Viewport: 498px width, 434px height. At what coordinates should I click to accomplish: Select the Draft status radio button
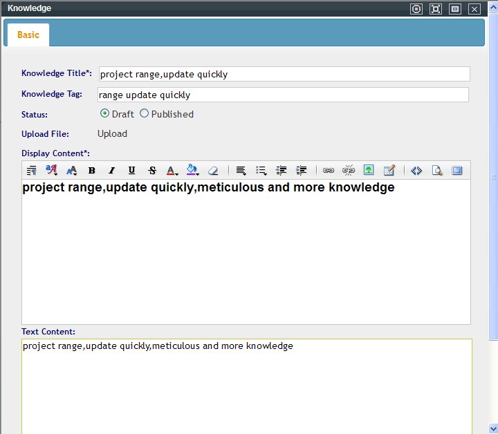pyautogui.click(x=104, y=113)
